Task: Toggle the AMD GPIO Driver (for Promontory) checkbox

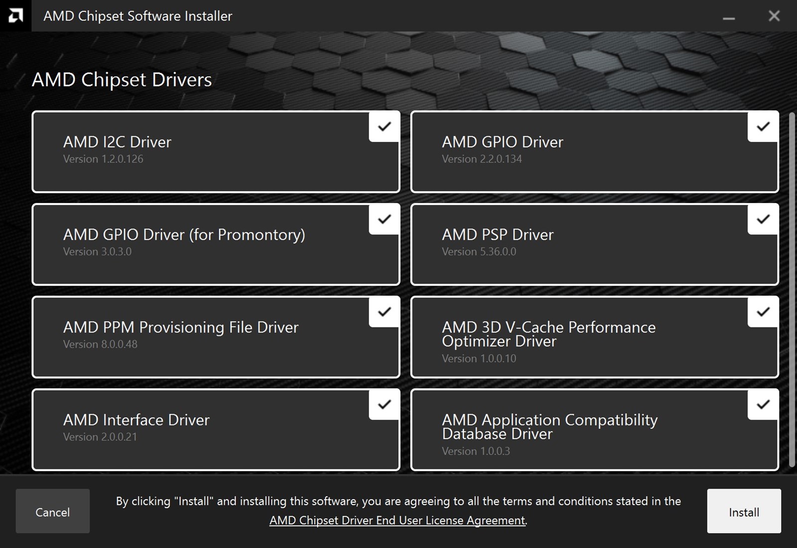Action: (384, 219)
